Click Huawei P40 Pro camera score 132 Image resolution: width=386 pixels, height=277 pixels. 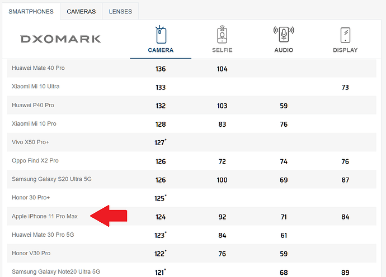tap(161, 106)
